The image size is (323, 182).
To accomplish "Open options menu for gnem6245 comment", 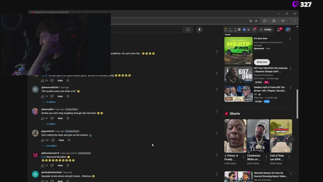I will coord(217,133).
